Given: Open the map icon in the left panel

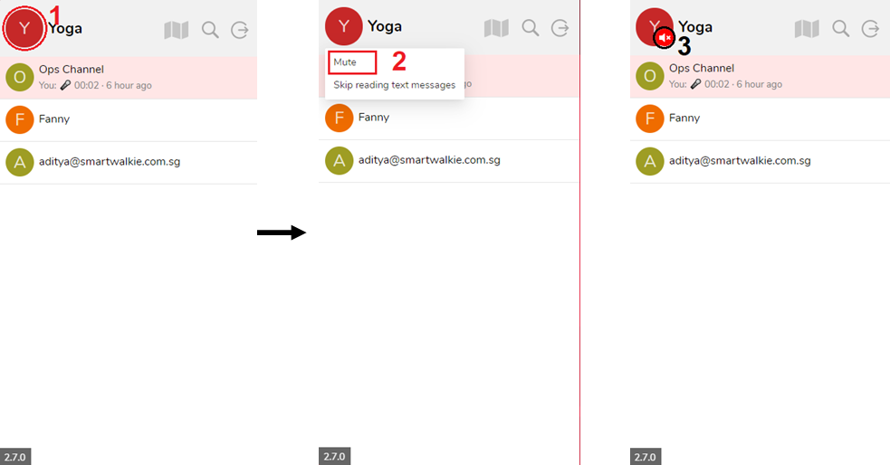Looking at the screenshot, I should point(176,30).
